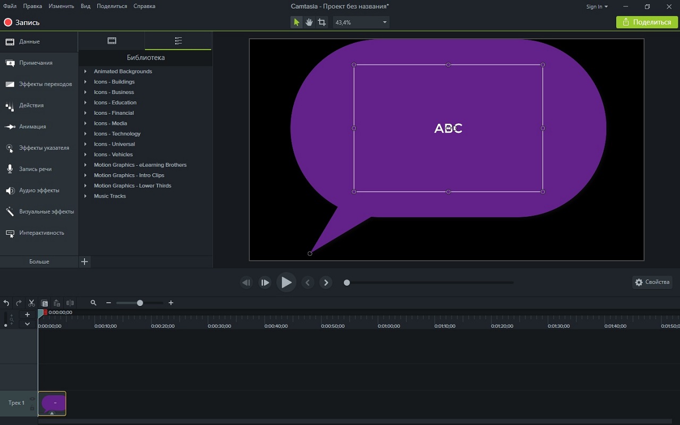Image resolution: width=680 pixels, height=425 pixels.
Task: Click the cut scissors icon
Action: click(31, 303)
